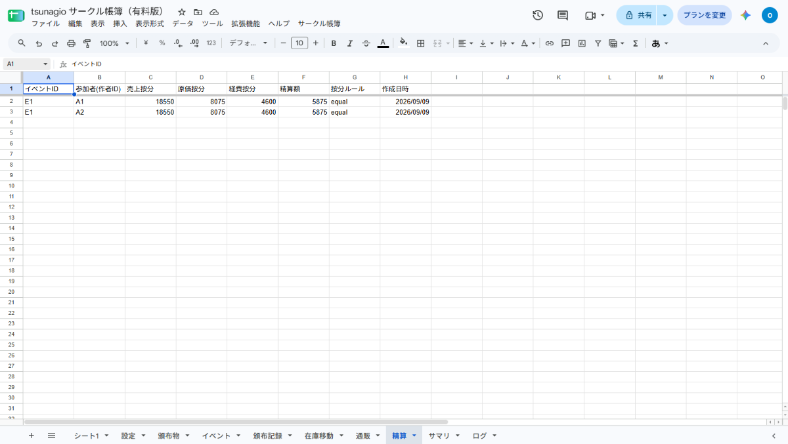Image resolution: width=788 pixels, height=444 pixels.
Task: Open the zoom level dropdown
Action: (114, 43)
